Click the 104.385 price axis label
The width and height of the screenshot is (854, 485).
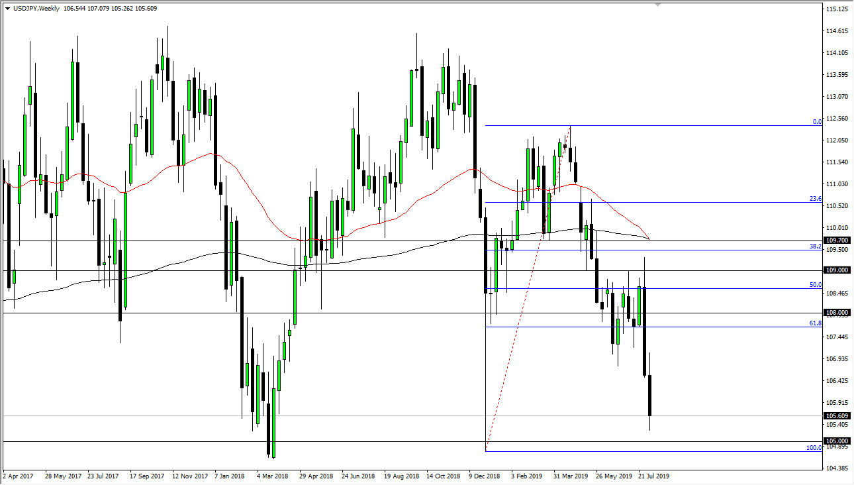pyautogui.click(x=837, y=468)
